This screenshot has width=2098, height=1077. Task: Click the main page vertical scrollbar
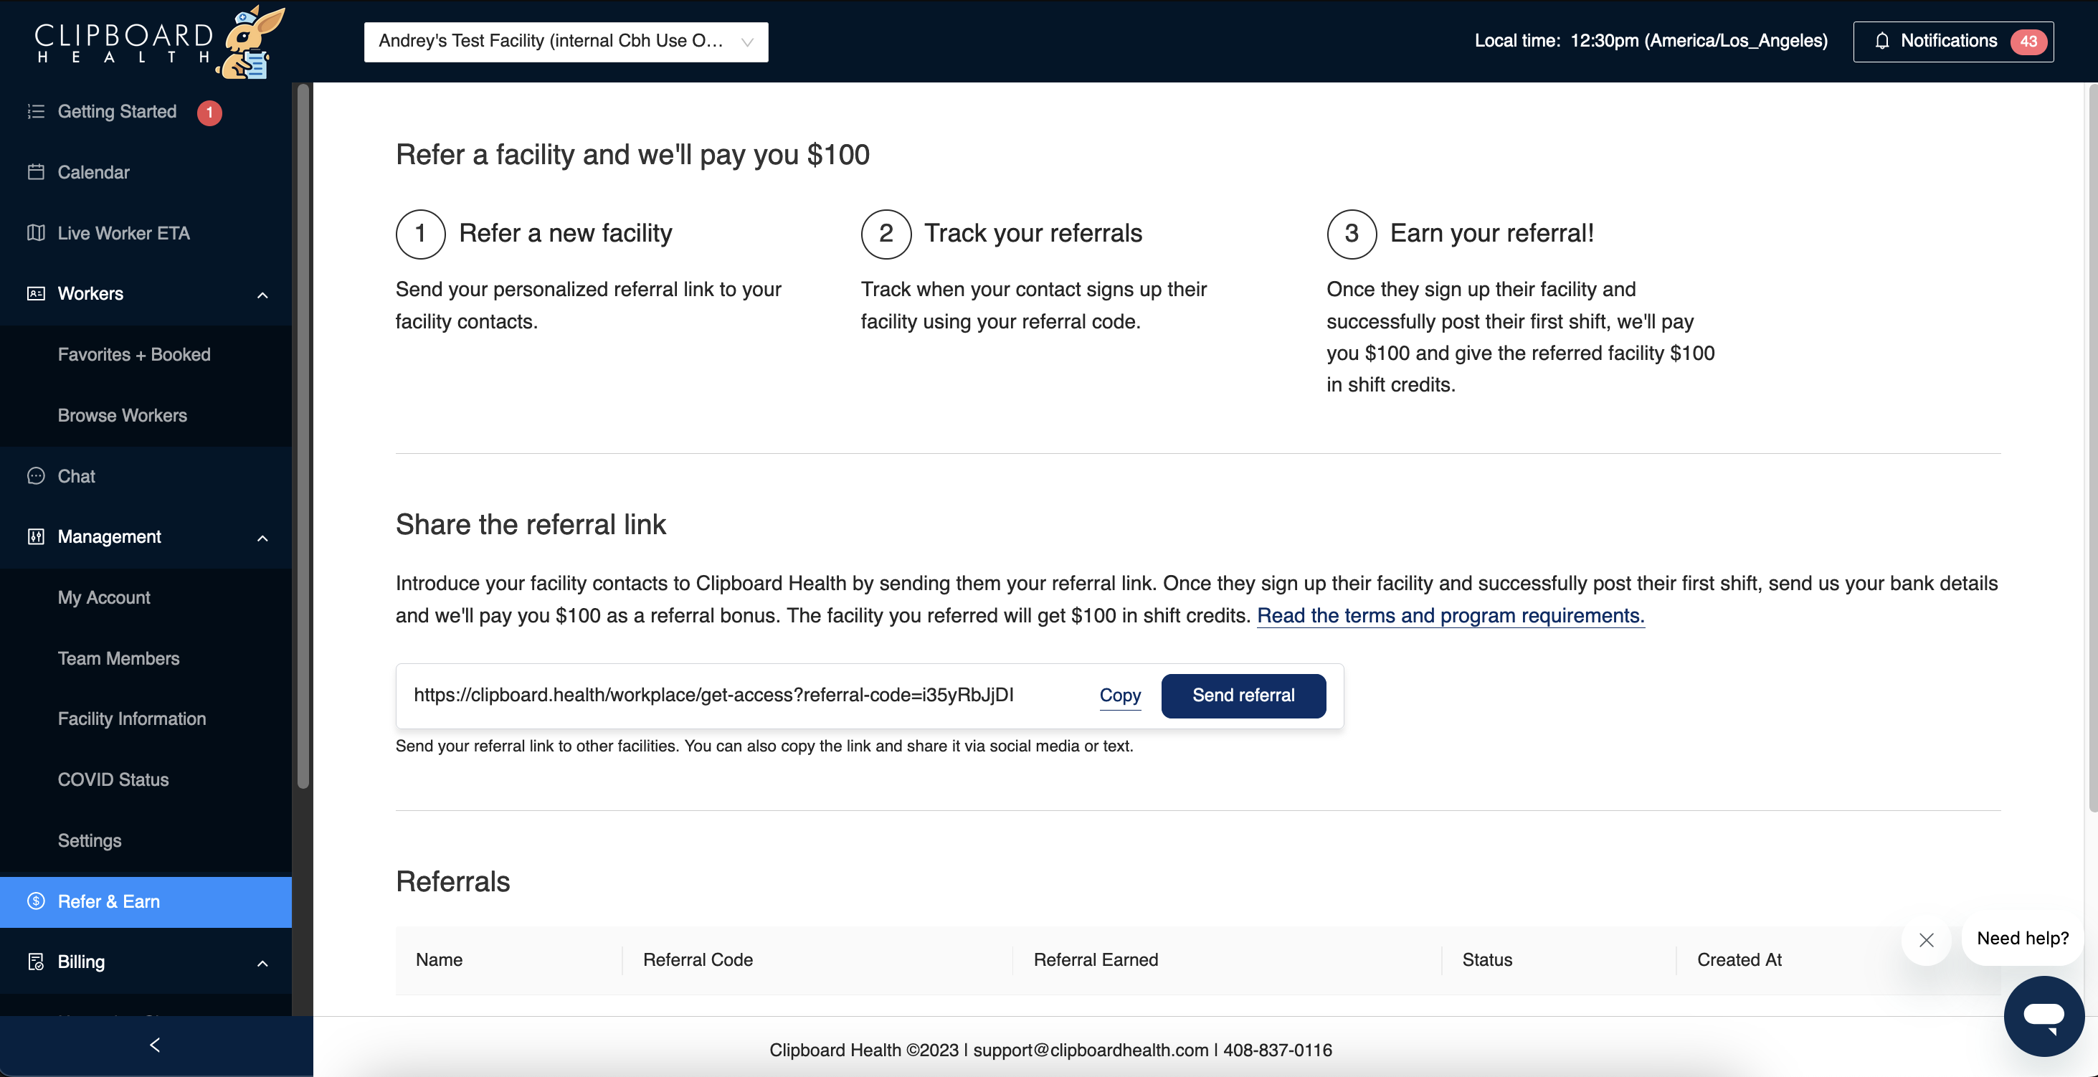[2092, 447]
